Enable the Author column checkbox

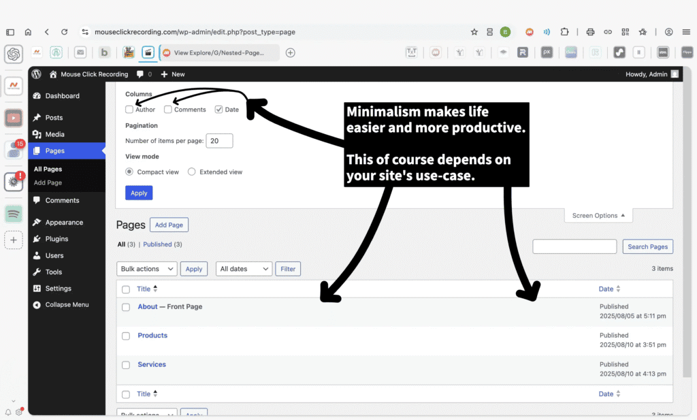(129, 110)
